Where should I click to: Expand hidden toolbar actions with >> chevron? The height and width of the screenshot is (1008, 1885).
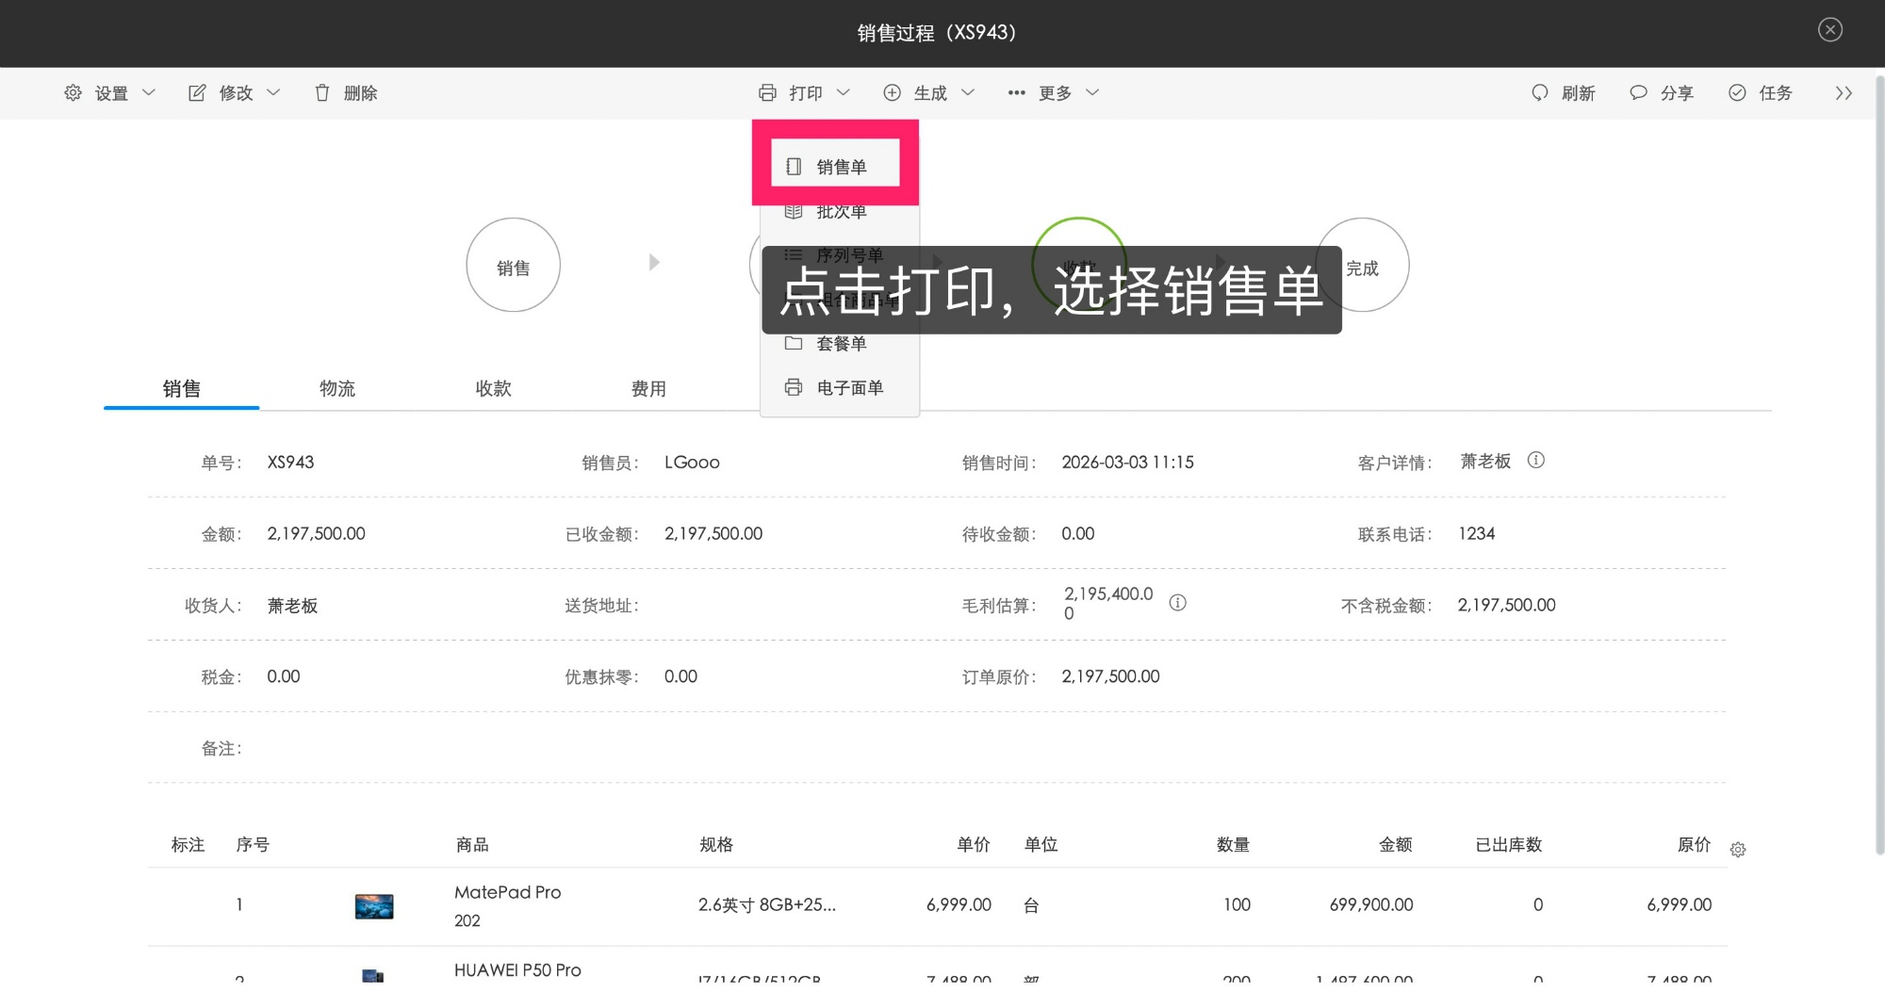click(1844, 92)
